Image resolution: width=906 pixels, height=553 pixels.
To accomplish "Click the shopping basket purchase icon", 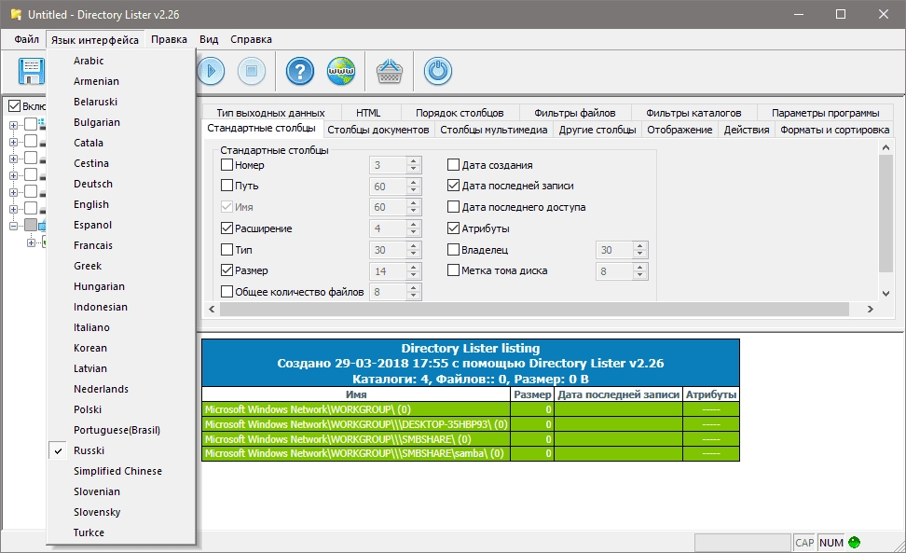I will coord(390,72).
